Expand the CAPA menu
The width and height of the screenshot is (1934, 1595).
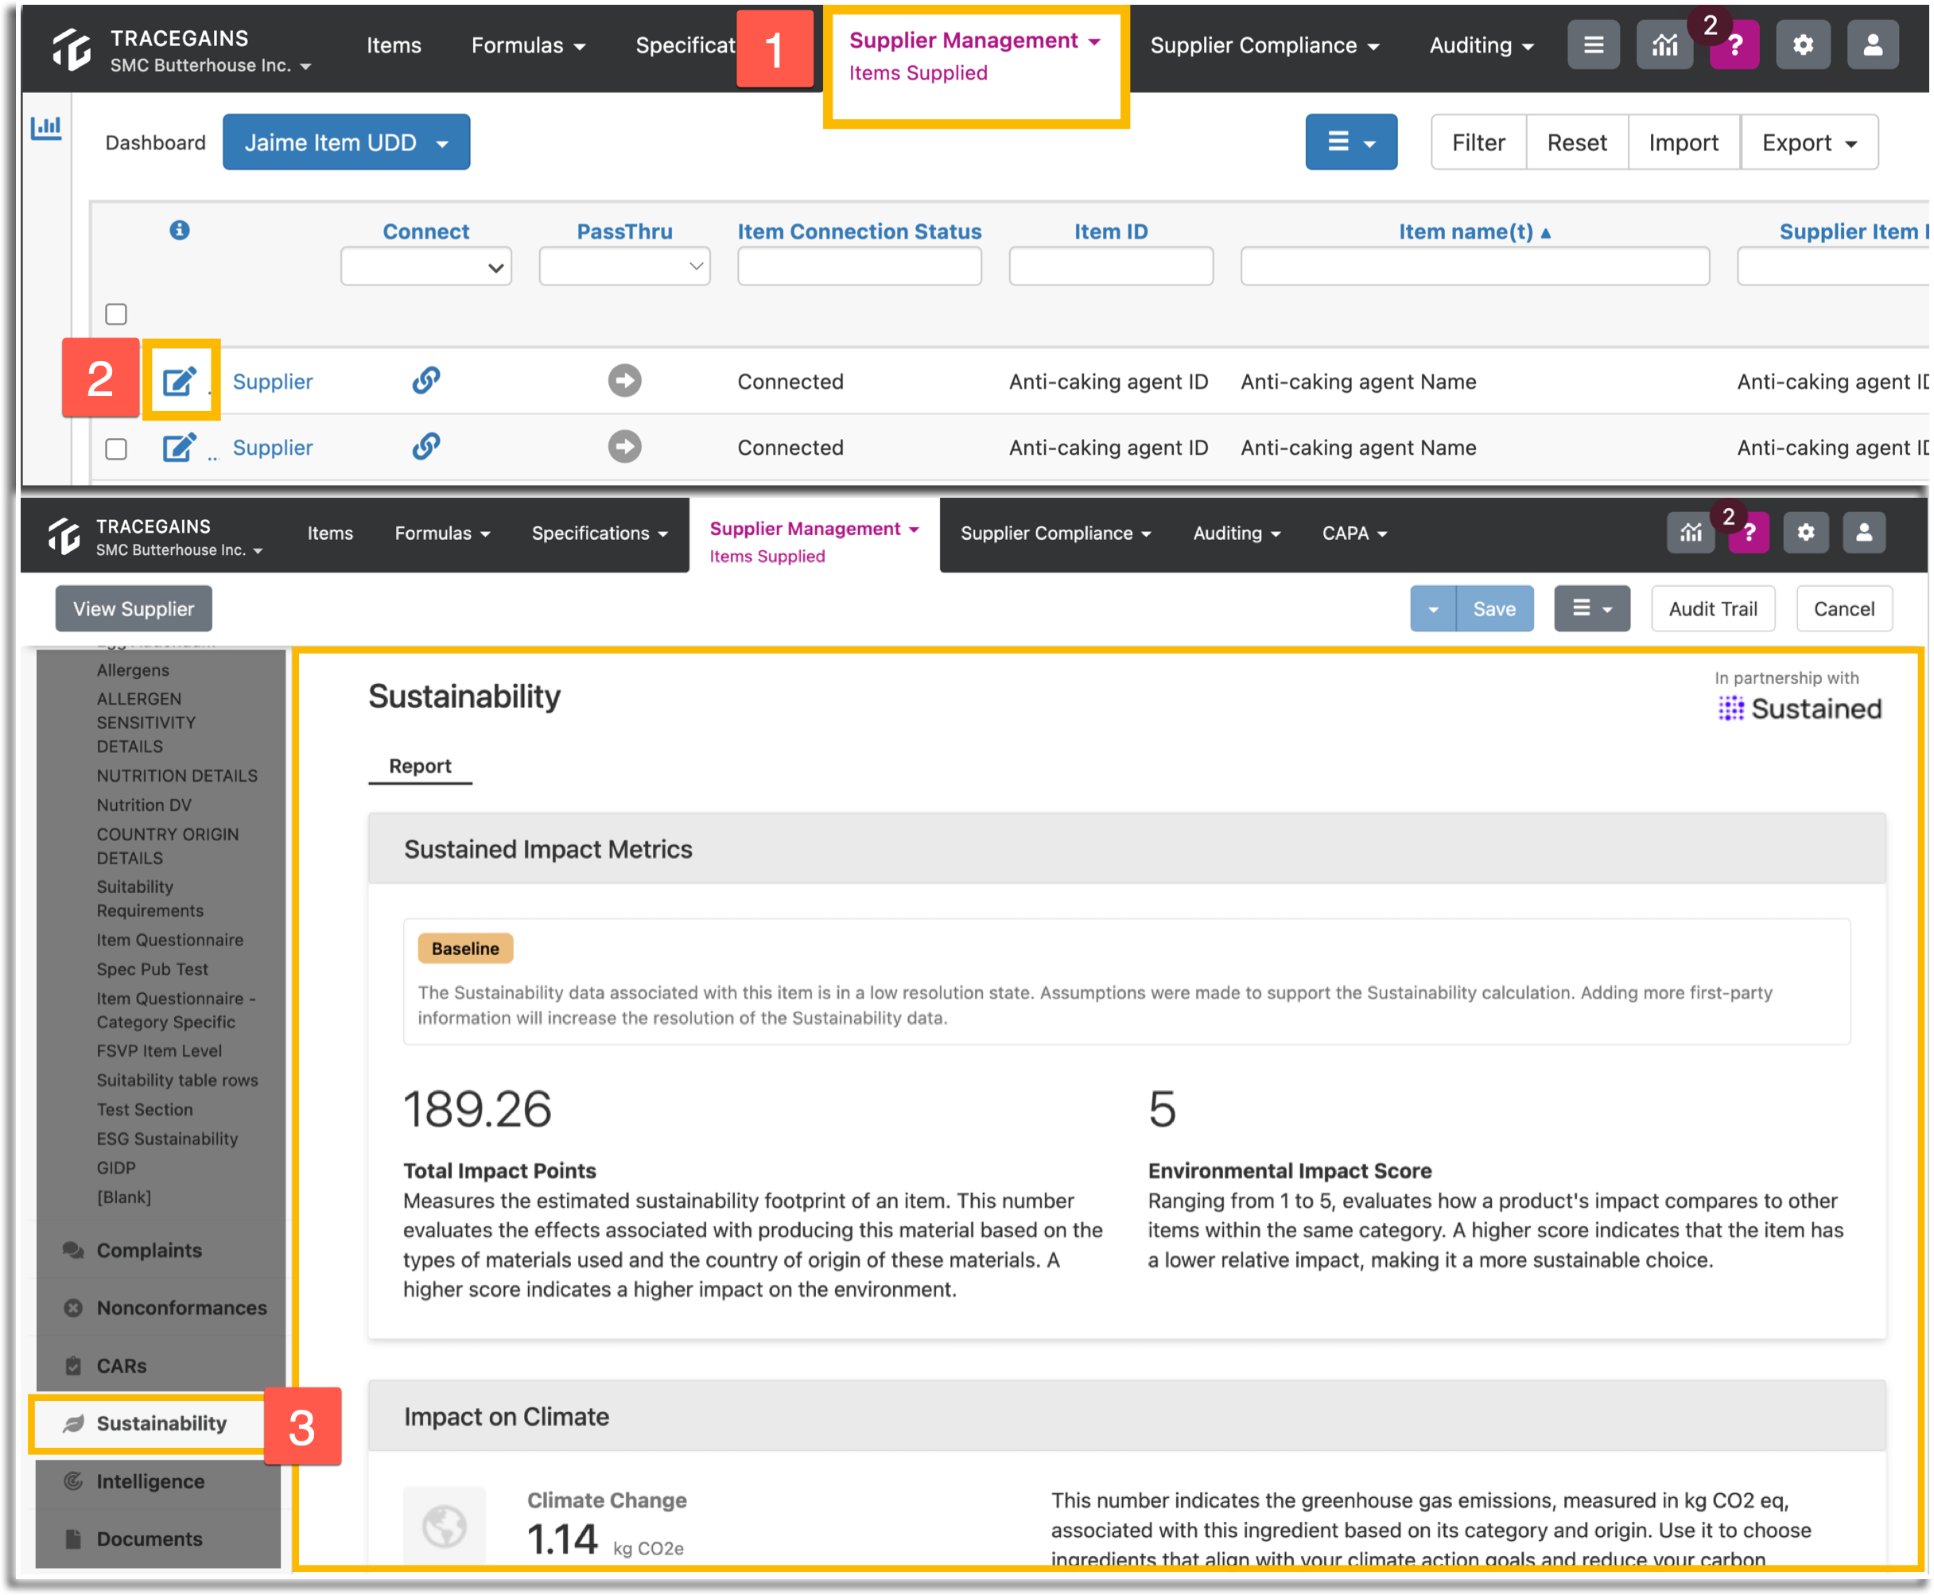(x=1354, y=533)
